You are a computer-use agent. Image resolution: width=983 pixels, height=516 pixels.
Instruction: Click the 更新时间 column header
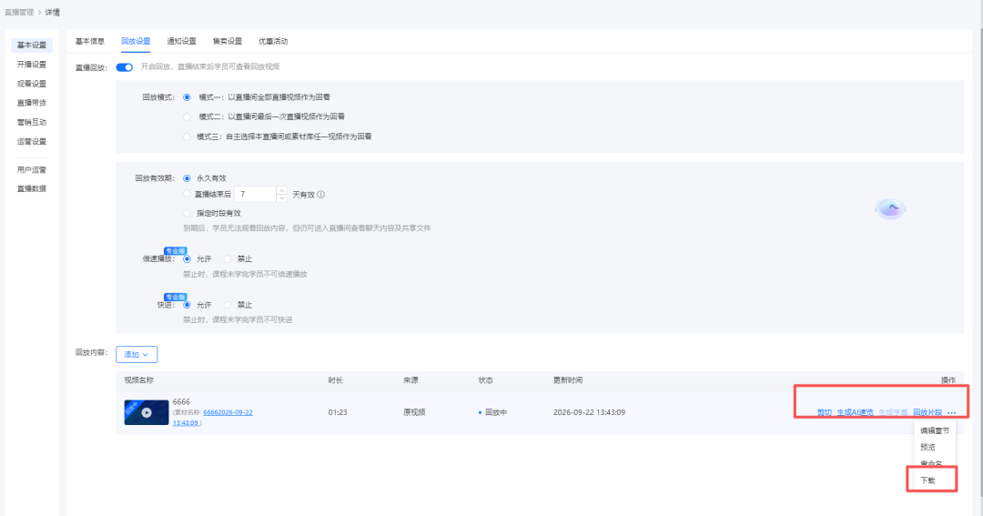(x=568, y=380)
